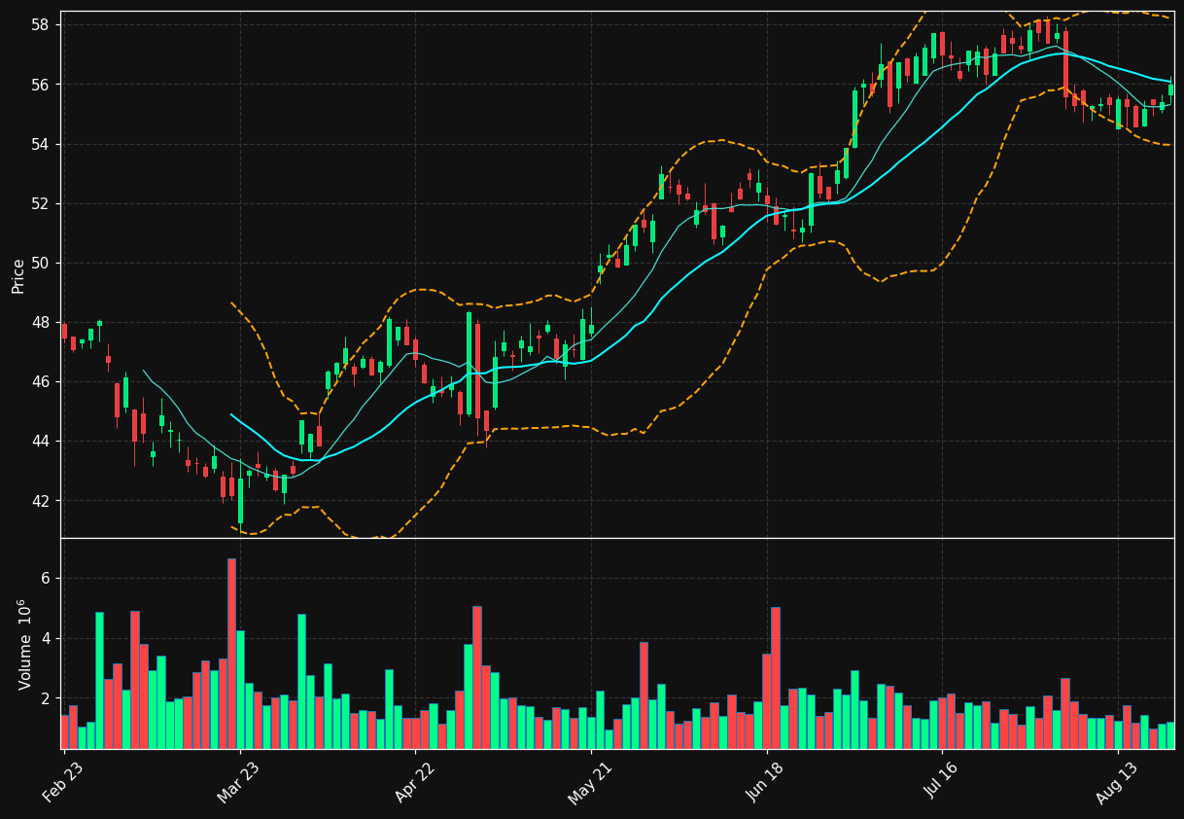Viewport: 1184px width, 819px height.
Task: Pick the Jul 16 date label
Action: coord(942,780)
